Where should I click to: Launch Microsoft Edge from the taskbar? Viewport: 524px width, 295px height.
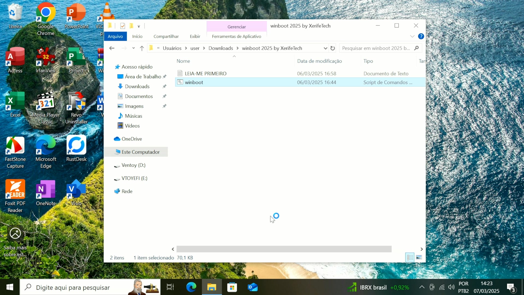pos(191,287)
